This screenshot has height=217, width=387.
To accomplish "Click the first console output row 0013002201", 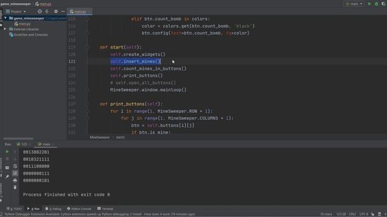I will pyautogui.click(x=36, y=152).
